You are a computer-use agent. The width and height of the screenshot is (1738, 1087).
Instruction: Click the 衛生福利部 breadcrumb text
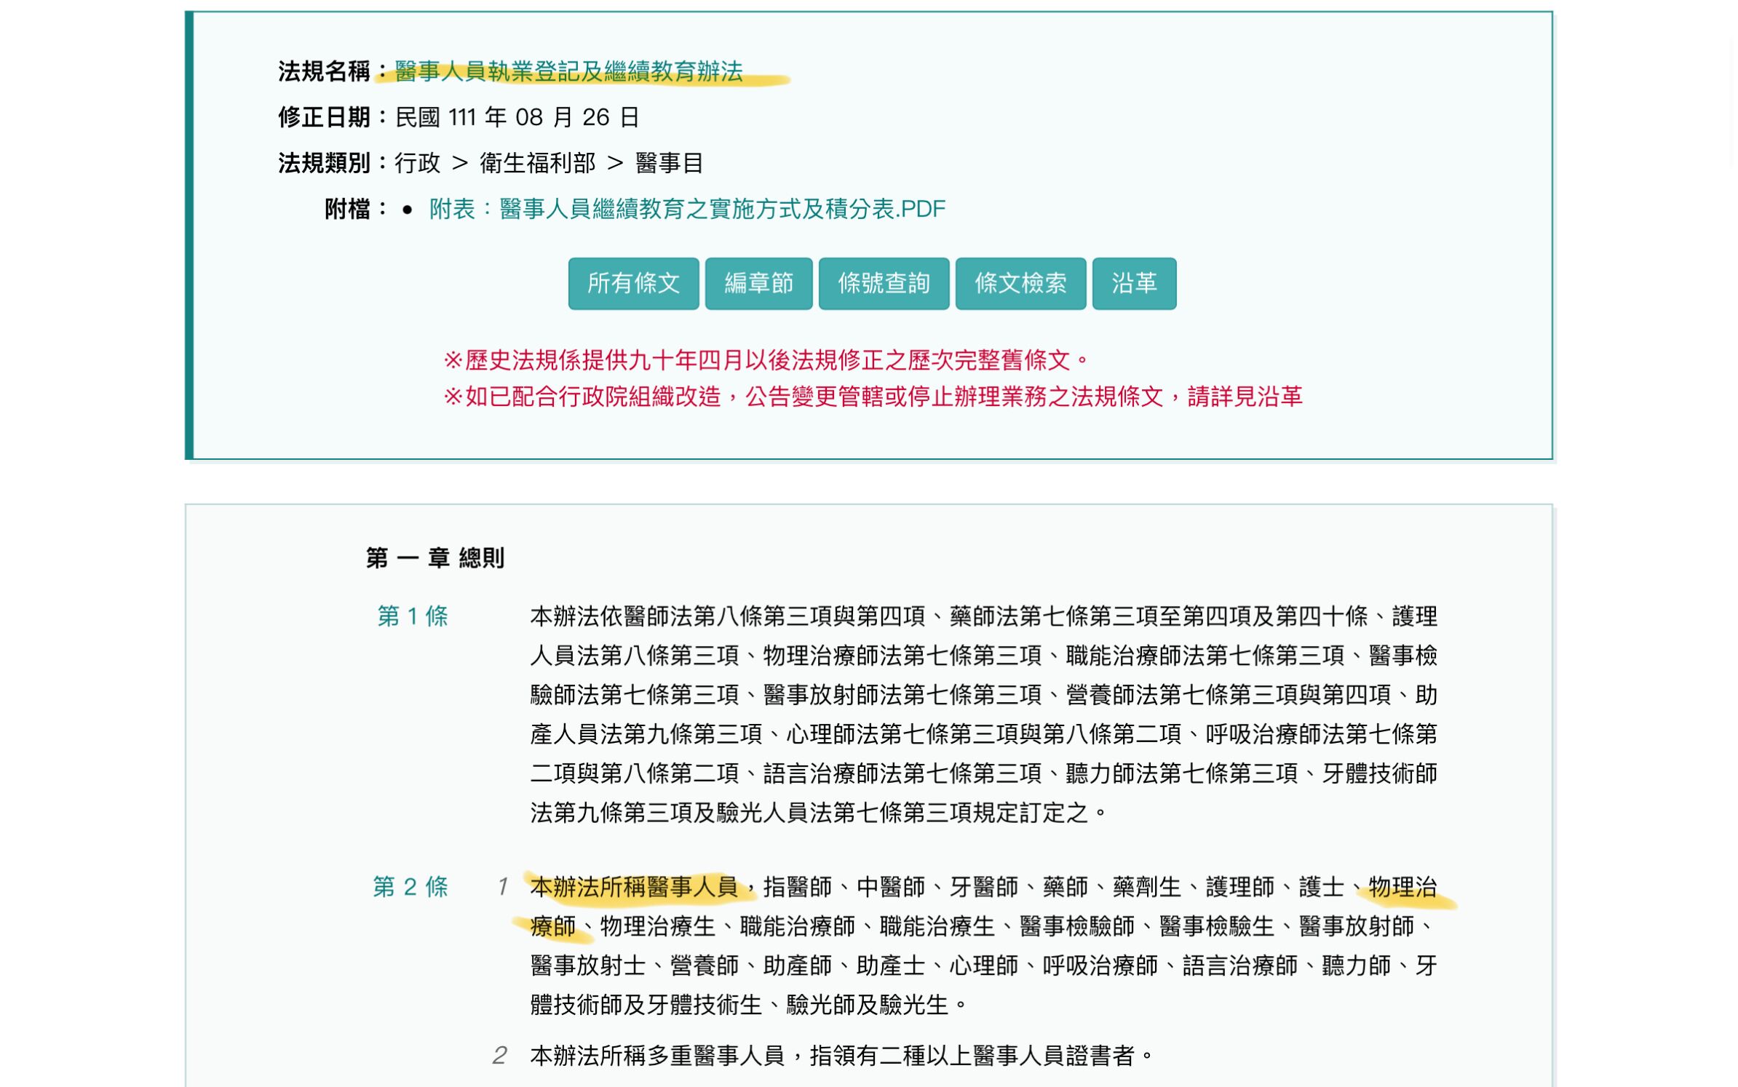click(537, 163)
